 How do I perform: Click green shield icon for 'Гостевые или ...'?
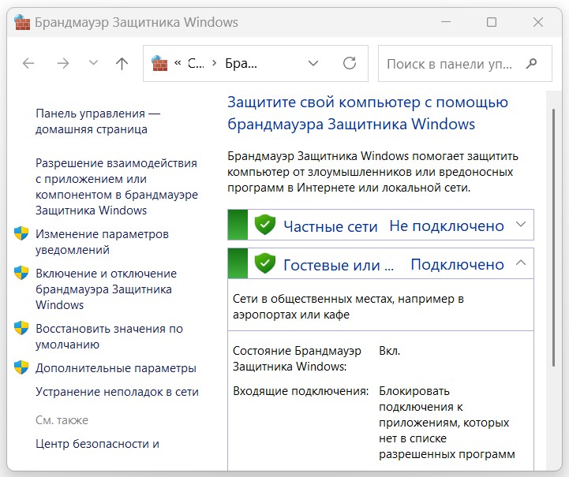[x=265, y=263]
